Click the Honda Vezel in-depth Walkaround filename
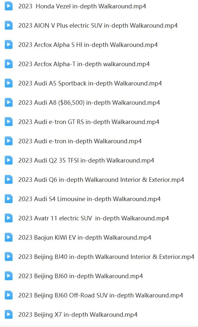This screenshot has width=198, height=327. 82,6
